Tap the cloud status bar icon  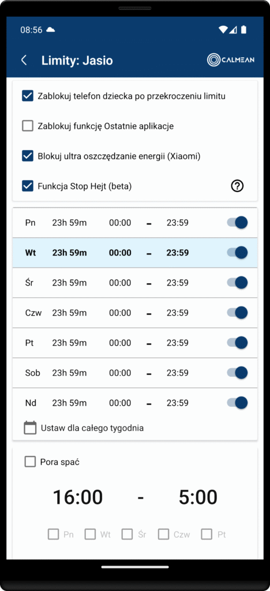pos(50,30)
